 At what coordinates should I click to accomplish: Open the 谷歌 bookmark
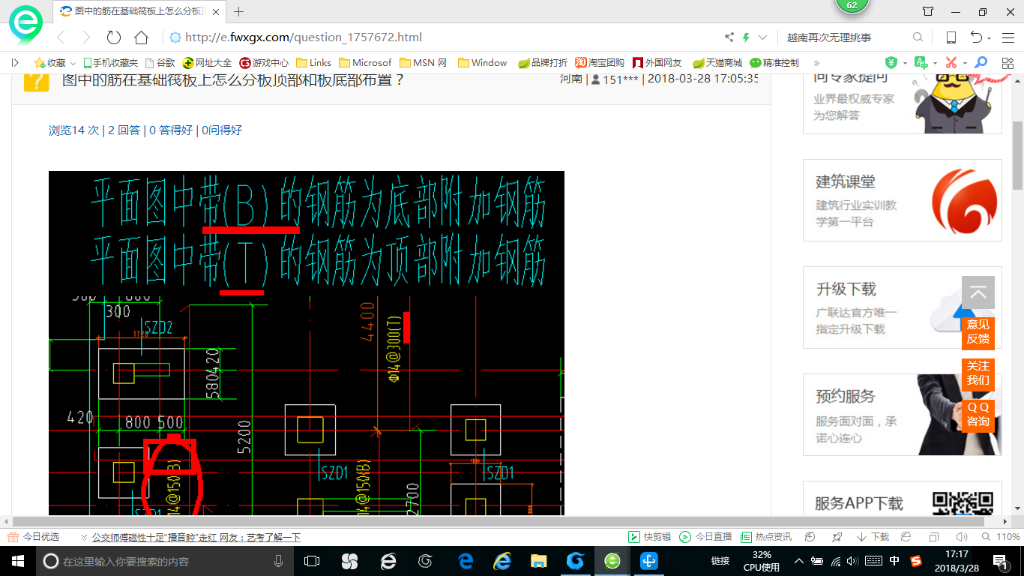pyautogui.click(x=160, y=63)
